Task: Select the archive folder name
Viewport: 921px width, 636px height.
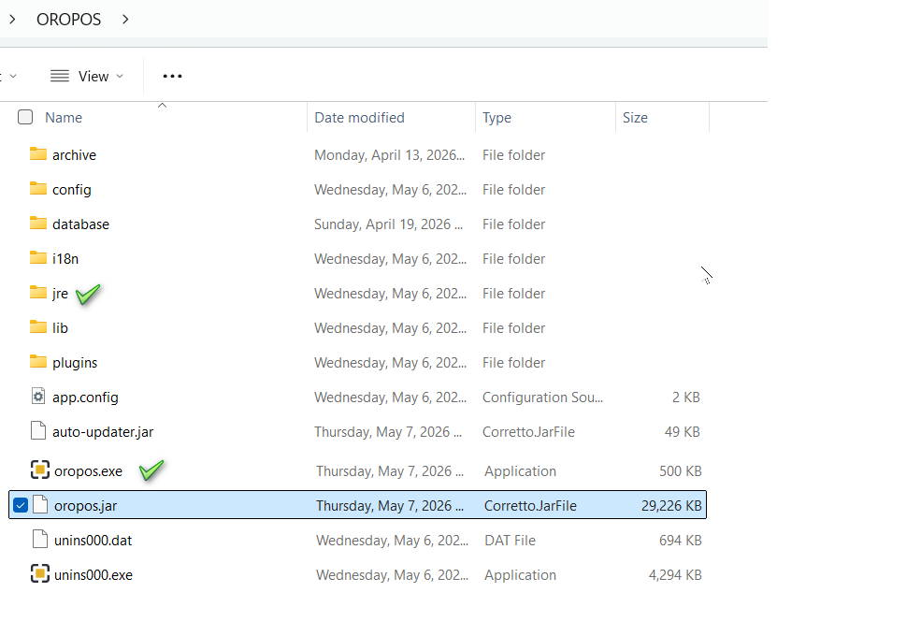Action: (x=74, y=155)
